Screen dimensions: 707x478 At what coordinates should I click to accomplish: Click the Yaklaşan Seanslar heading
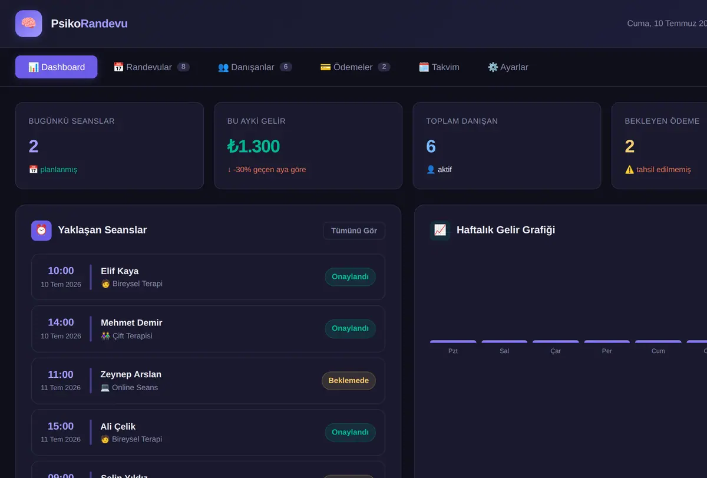click(103, 230)
